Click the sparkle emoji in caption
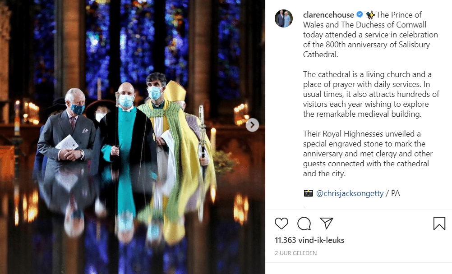 pyautogui.click(x=370, y=15)
